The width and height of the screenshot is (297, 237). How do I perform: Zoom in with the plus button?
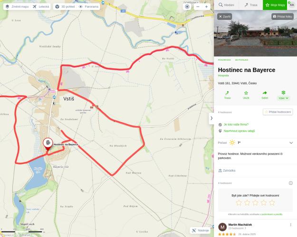(206, 7)
